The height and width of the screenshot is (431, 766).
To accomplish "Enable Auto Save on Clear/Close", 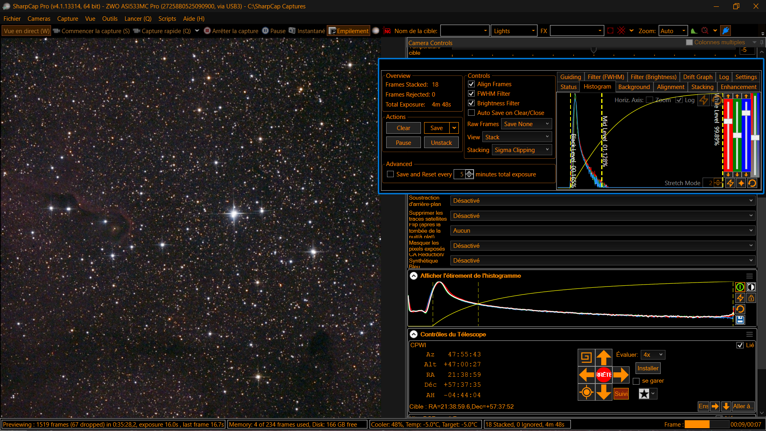I will coord(471,113).
